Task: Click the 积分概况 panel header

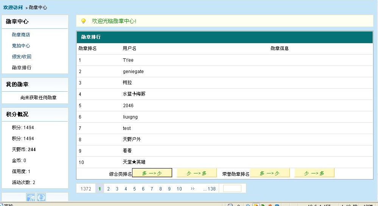Action: (35, 114)
